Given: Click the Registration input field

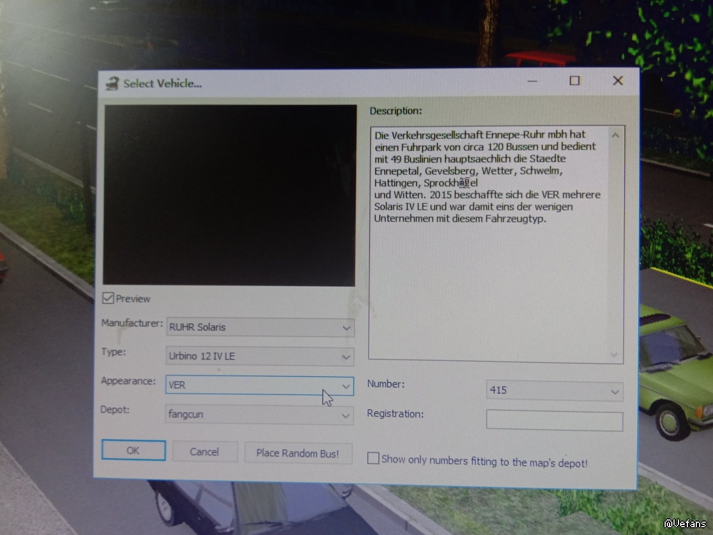Looking at the screenshot, I should pos(554,421).
